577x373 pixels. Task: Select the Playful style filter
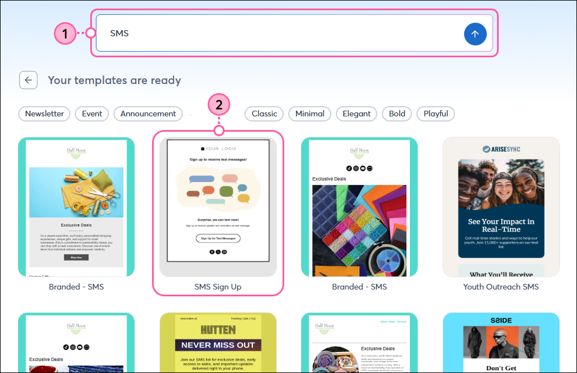(436, 114)
